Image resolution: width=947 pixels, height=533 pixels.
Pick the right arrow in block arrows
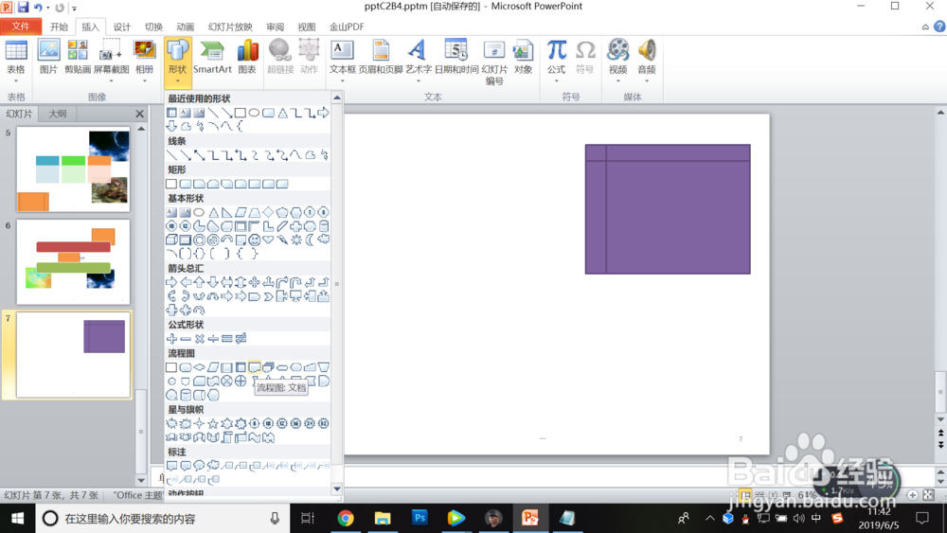click(171, 282)
